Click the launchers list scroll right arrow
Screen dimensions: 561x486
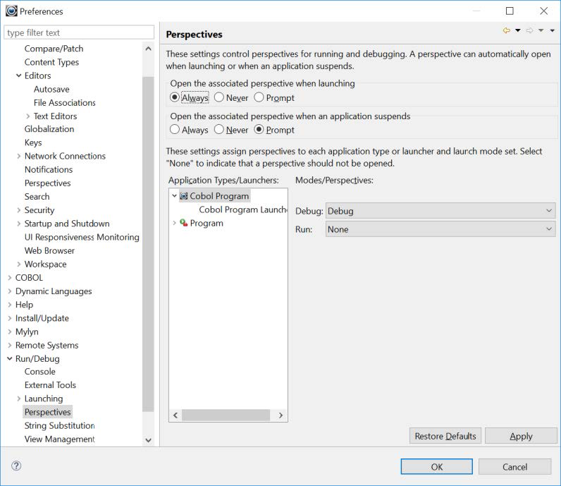(281, 415)
